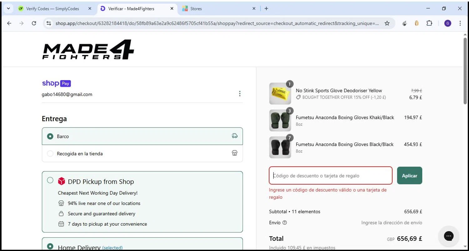The height and width of the screenshot is (251, 469).
Task: Click the SimplyCodes extension icon
Action: (416, 23)
